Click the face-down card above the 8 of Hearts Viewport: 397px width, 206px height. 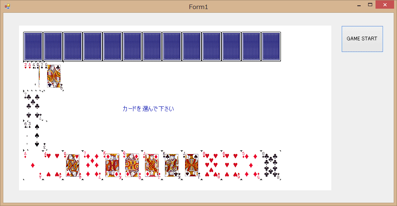pos(212,47)
